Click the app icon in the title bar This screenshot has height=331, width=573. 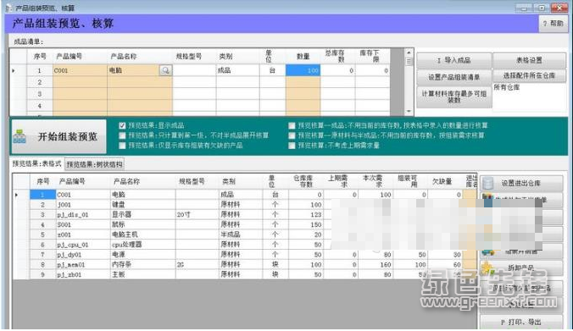coord(8,8)
